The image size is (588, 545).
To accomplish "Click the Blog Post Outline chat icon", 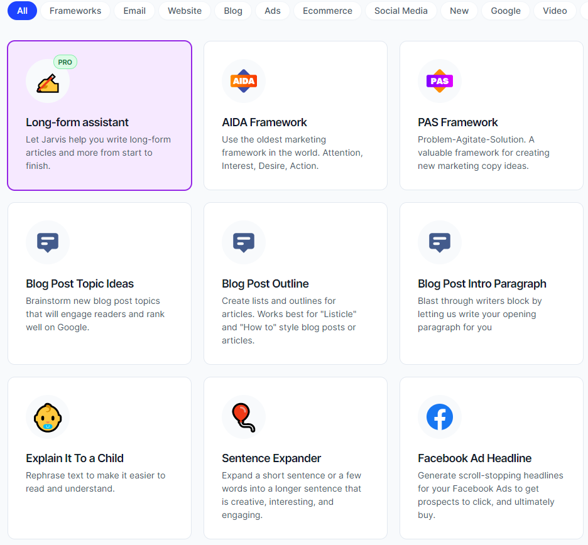I will [x=244, y=242].
